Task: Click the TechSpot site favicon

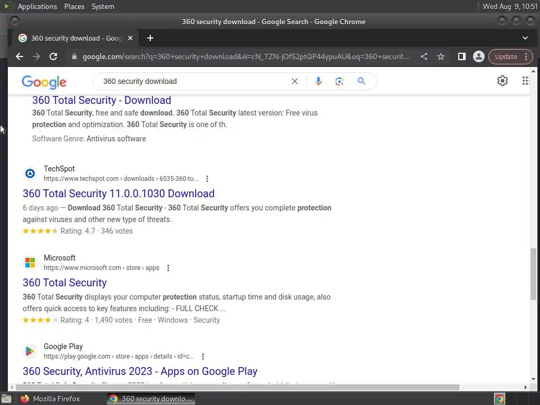Action: click(30, 173)
